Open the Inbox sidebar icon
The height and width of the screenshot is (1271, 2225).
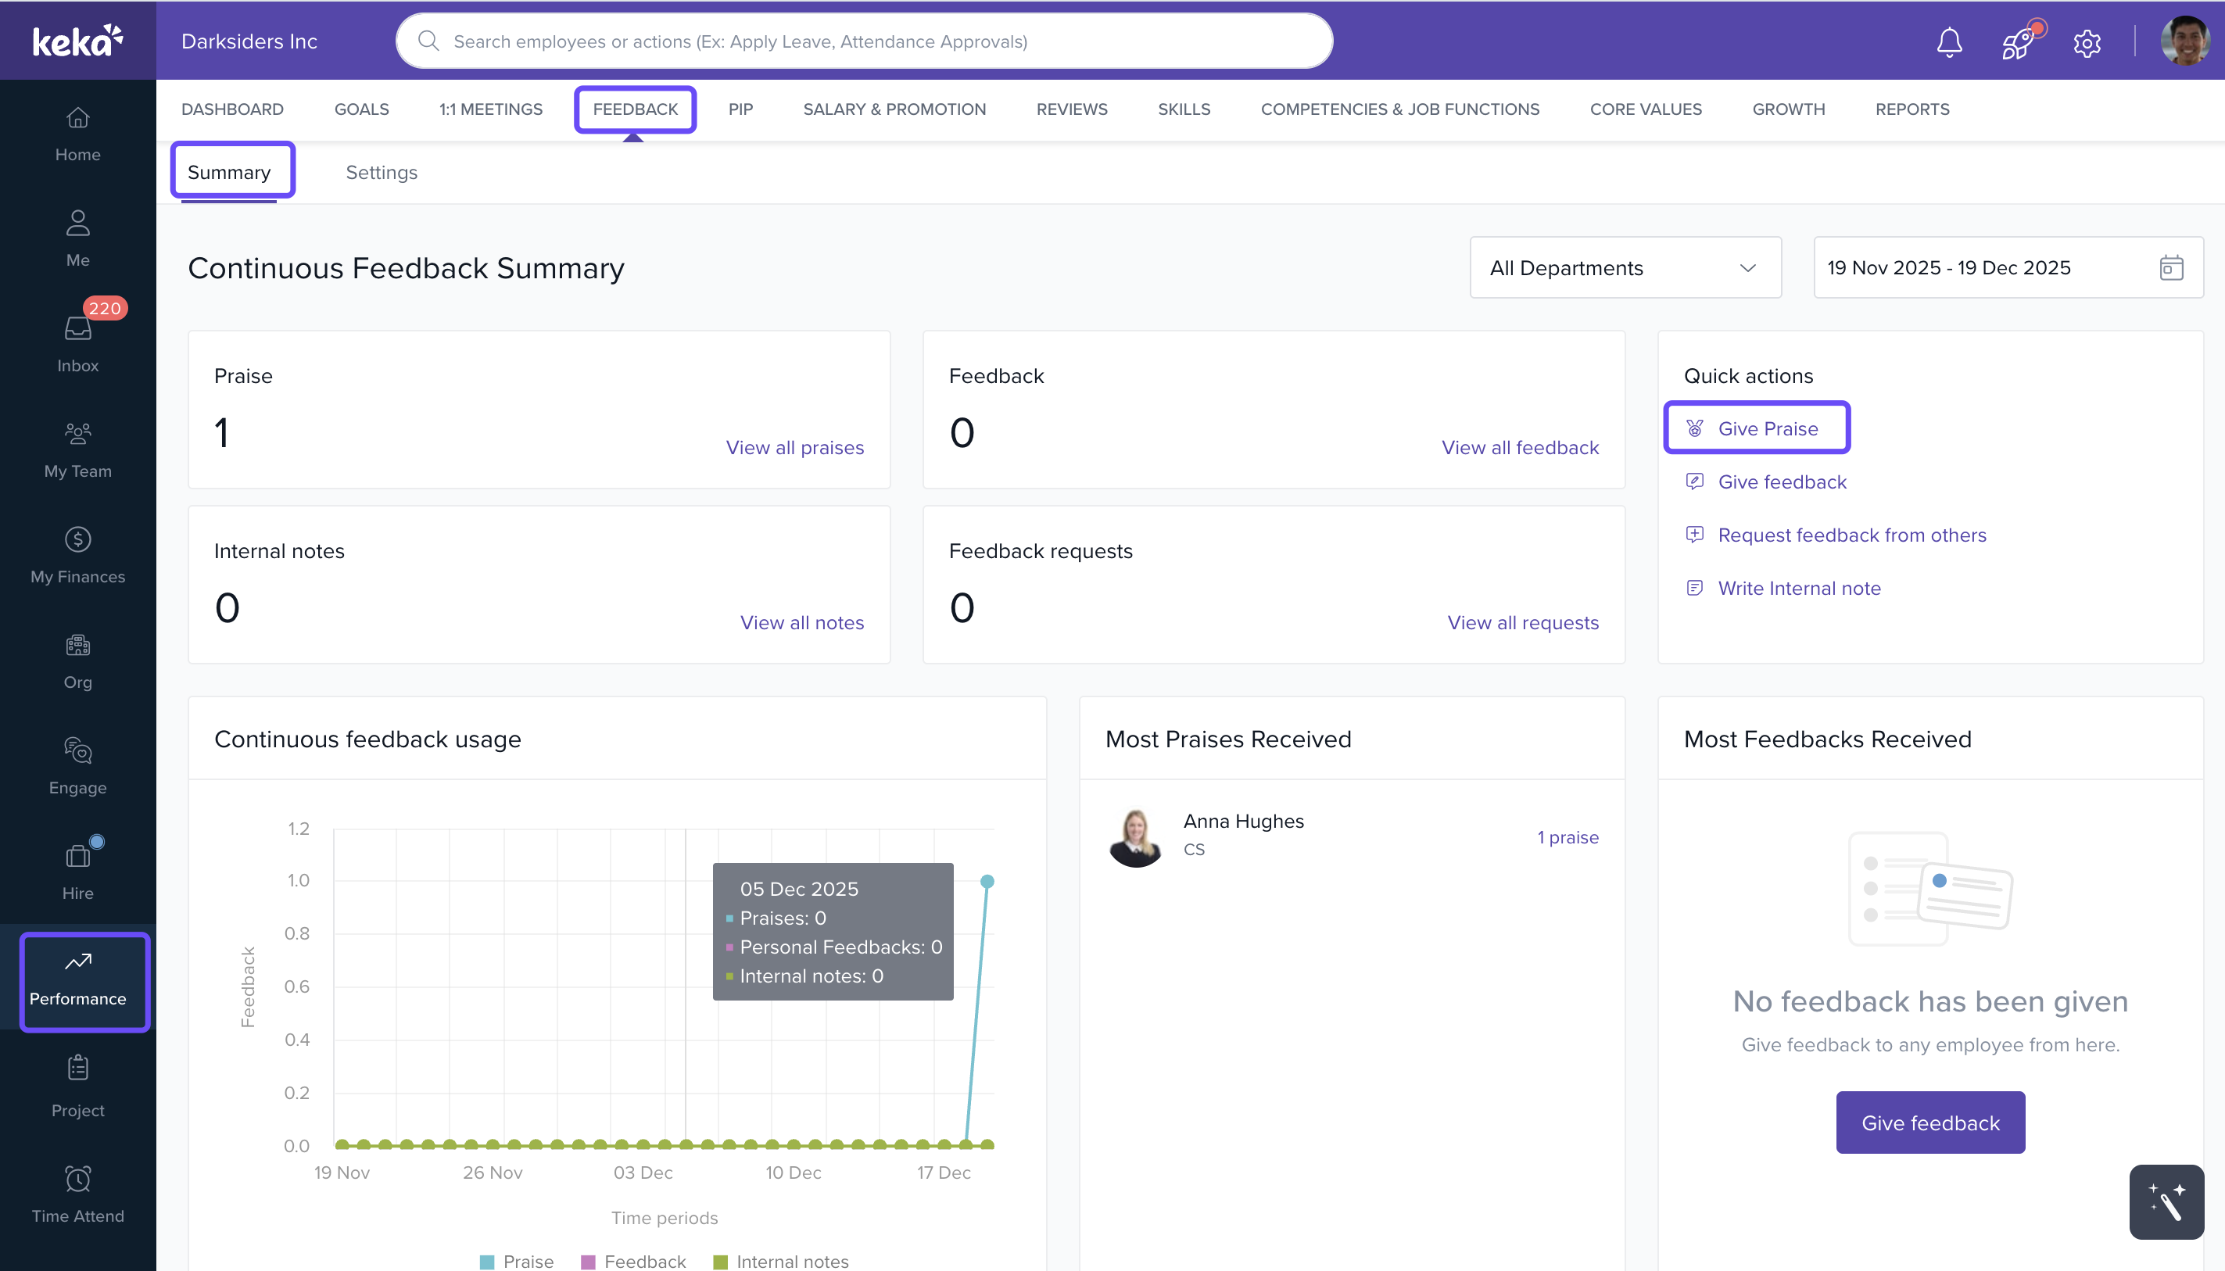coord(77,342)
